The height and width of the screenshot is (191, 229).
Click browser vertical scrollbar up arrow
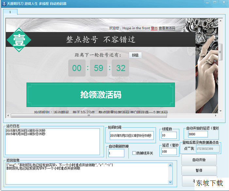[x=221, y=21]
